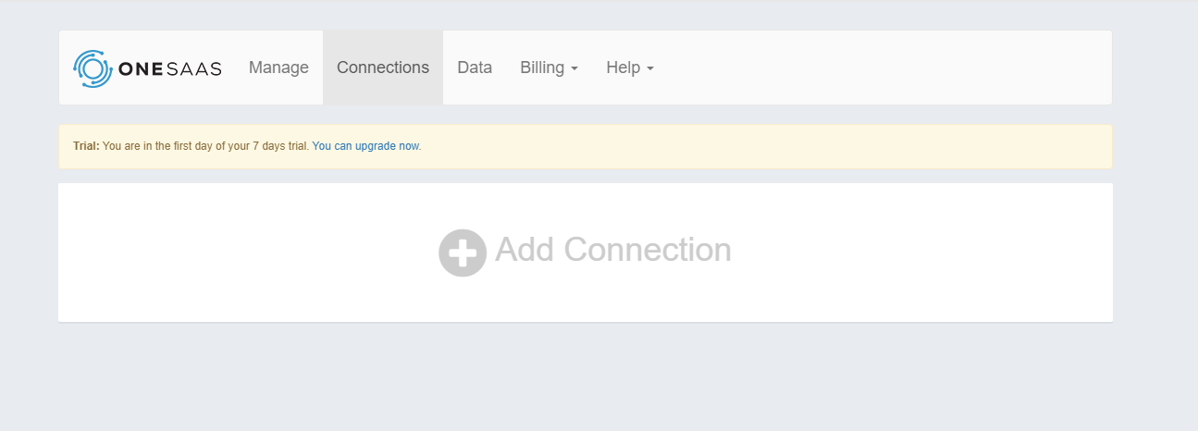The width and height of the screenshot is (1198, 431).
Task: Click the ONESAAS wordmark text
Action: coord(170,69)
